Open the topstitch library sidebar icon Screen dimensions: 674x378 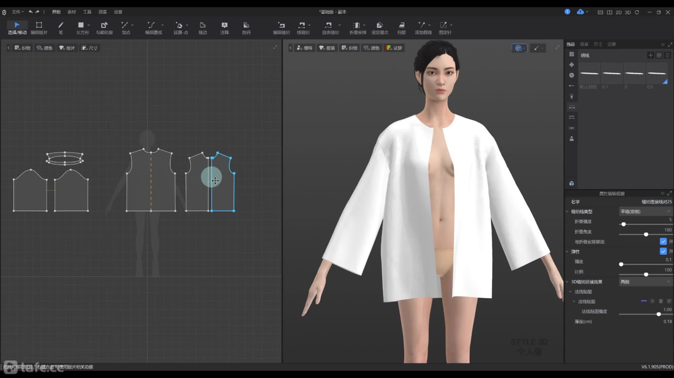(x=572, y=107)
